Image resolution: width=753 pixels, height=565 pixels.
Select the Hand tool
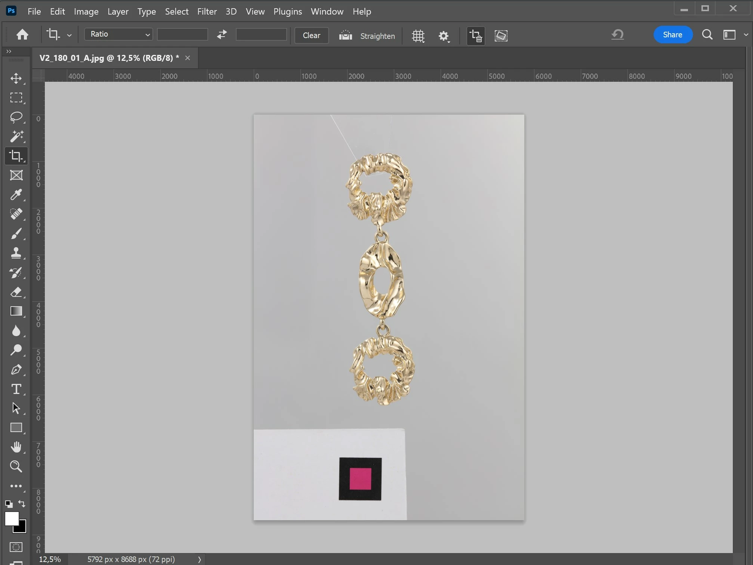(16, 447)
